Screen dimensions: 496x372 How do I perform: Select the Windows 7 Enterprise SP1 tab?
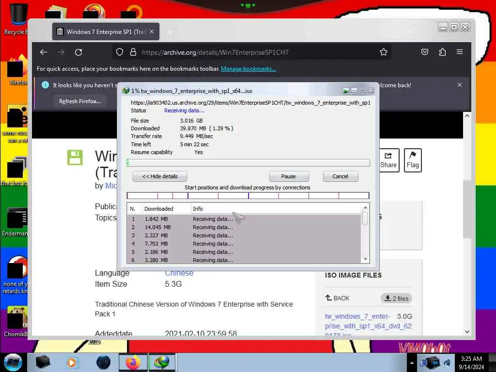coord(106,31)
